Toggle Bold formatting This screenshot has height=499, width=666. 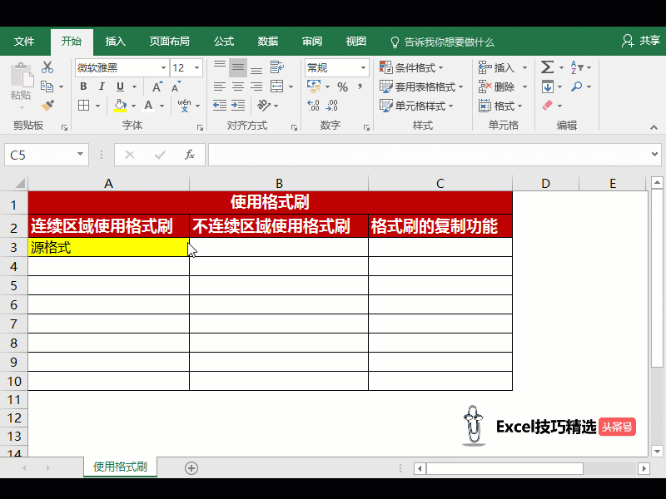click(83, 86)
